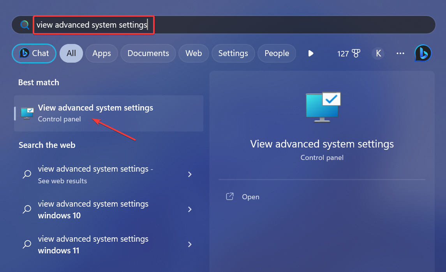Open the 127 rewards points trophy
This screenshot has height=272, width=446.
click(349, 53)
